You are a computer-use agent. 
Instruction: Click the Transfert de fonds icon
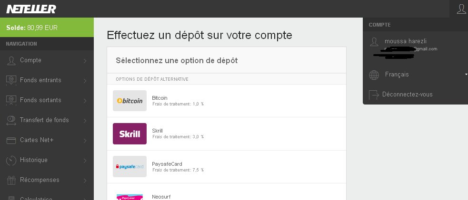(x=11, y=120)
